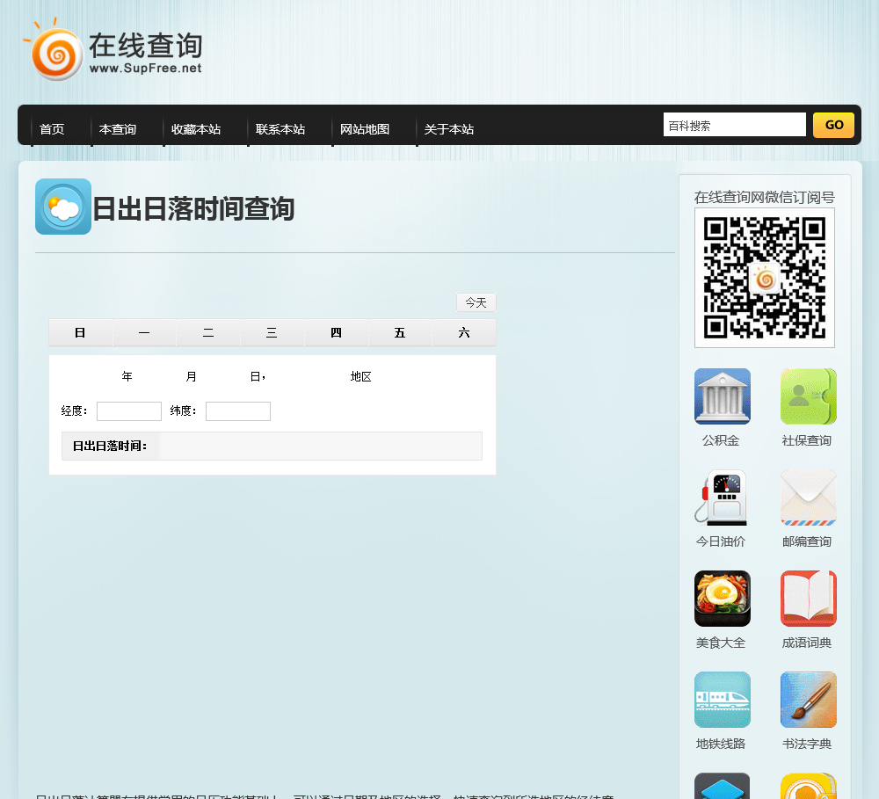Go to 首页 in navigation bar
This screenshot has width=879, height=799.
point(52,129)
